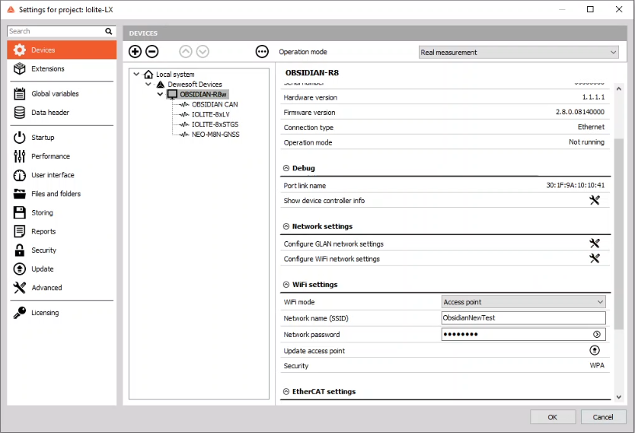The image size is (635, 433).
Task: Open the Extensions section
Action: [62, 68]
